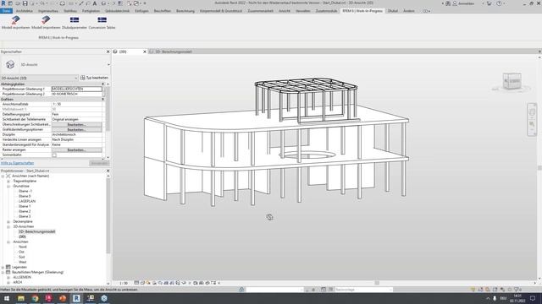Click the Revit icon in the taskbar
Screen dimensions: 542x304
(x=76, y=298)
